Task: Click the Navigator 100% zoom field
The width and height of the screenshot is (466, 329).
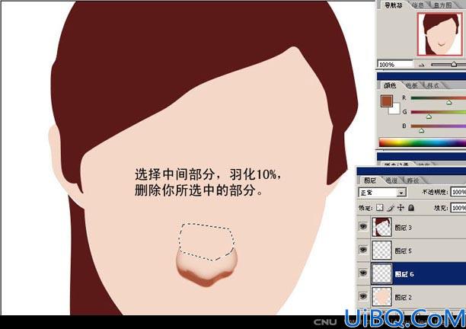Action: [395, 64]
